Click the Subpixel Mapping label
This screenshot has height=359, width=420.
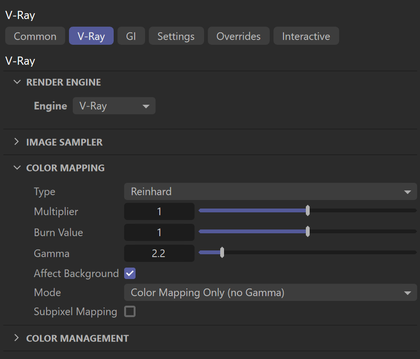pyautogui.click(x=76, y=312)
